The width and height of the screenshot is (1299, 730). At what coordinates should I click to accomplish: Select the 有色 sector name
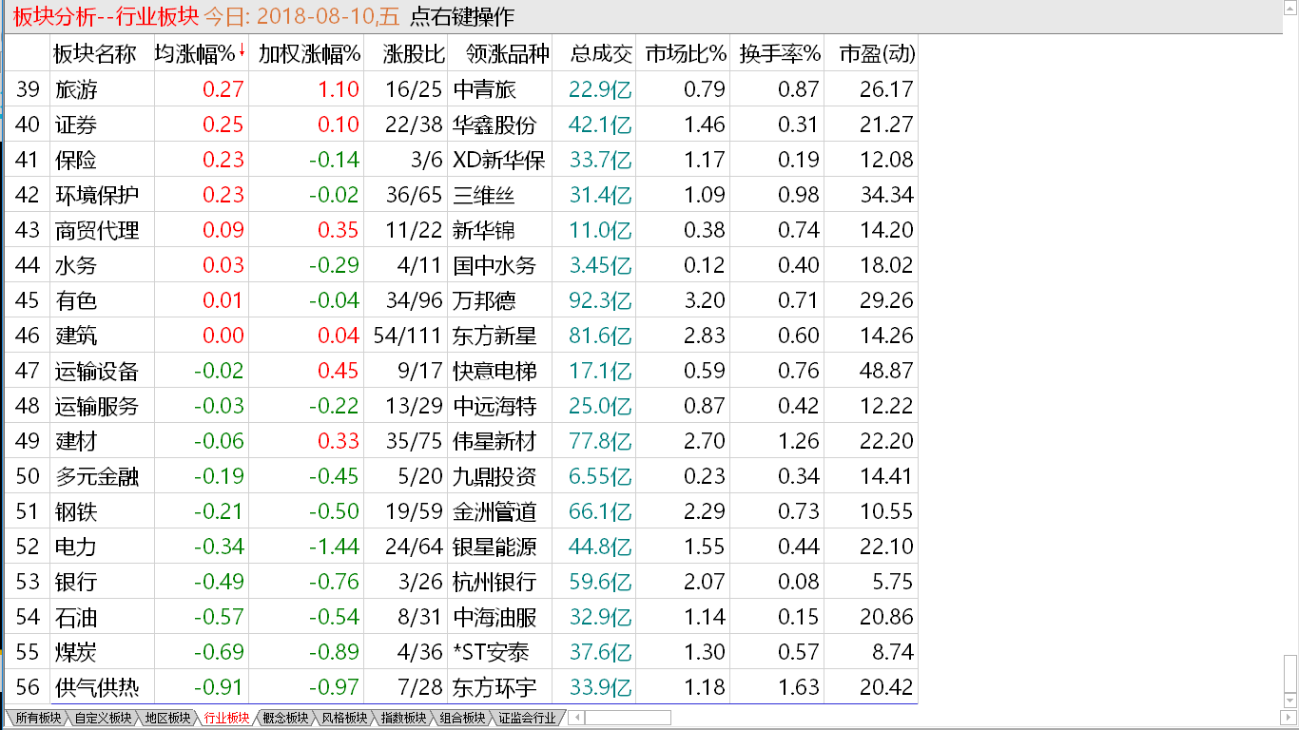pos(76,300)
